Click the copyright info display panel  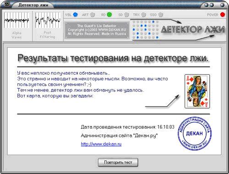97,30
